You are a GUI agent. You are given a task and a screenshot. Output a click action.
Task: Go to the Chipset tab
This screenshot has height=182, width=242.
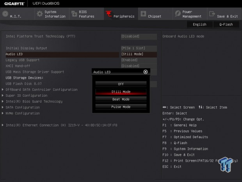click(155, 14)
